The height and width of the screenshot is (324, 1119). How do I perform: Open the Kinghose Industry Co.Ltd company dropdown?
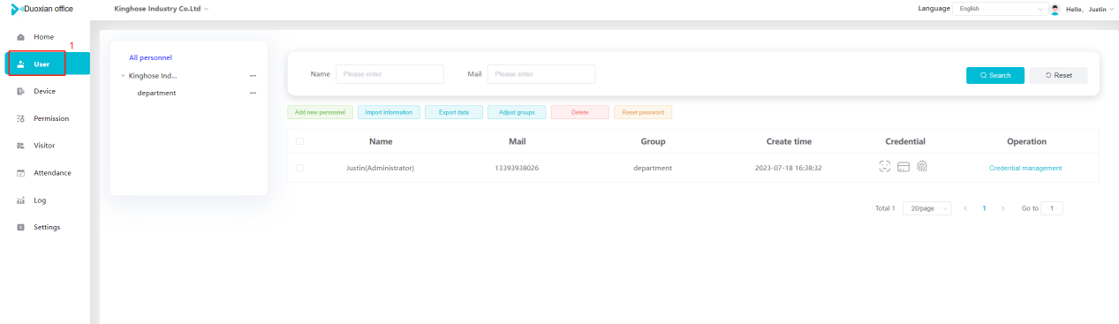[163, 9]
